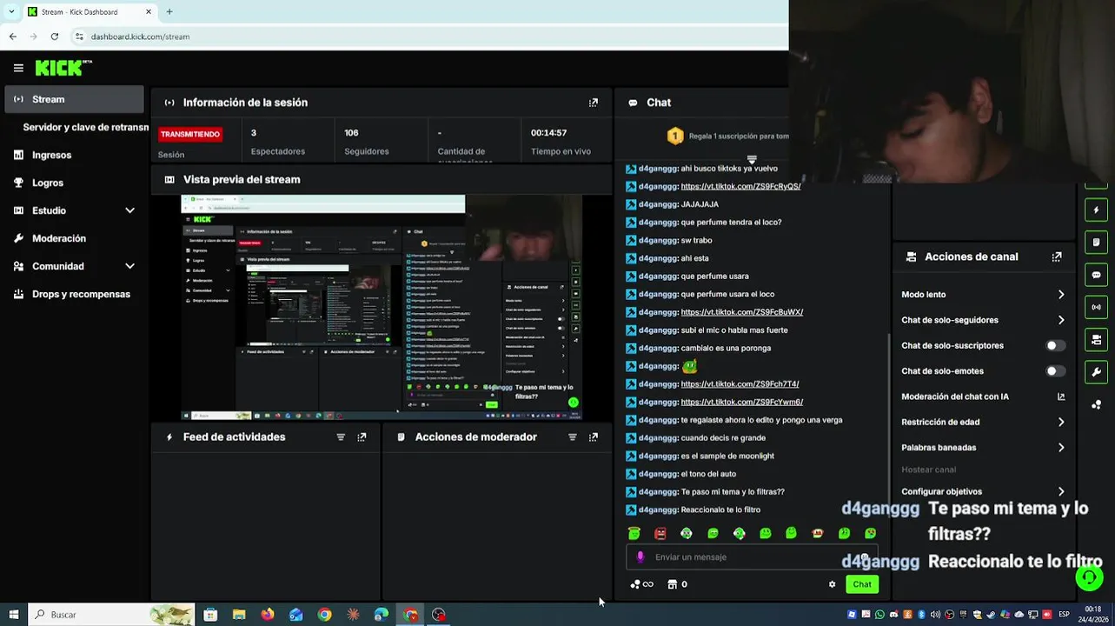
Task: Click the message 'es el sample de moonlight'
Action: pyautogui.click(x=727, y=456)
